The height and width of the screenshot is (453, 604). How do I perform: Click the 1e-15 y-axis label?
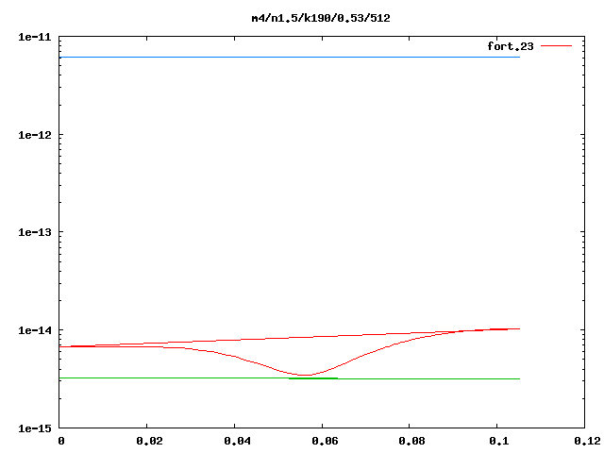click(34, 428)
